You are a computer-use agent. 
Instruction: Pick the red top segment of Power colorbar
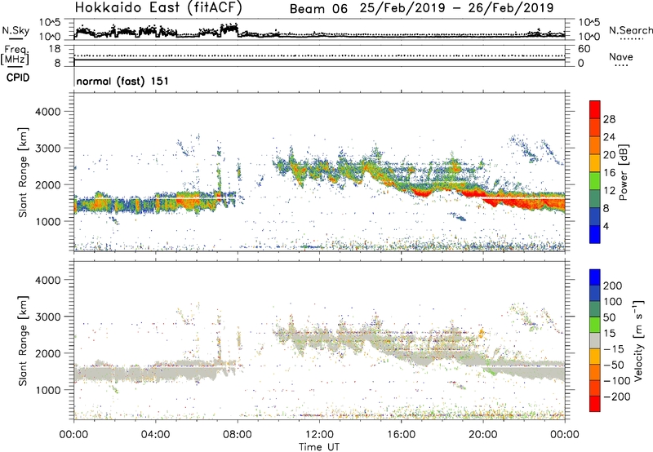tap(595, 110)
